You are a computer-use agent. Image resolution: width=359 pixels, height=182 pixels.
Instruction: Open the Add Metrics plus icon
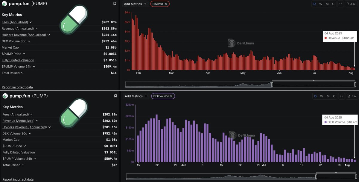[x=146, y=4]
